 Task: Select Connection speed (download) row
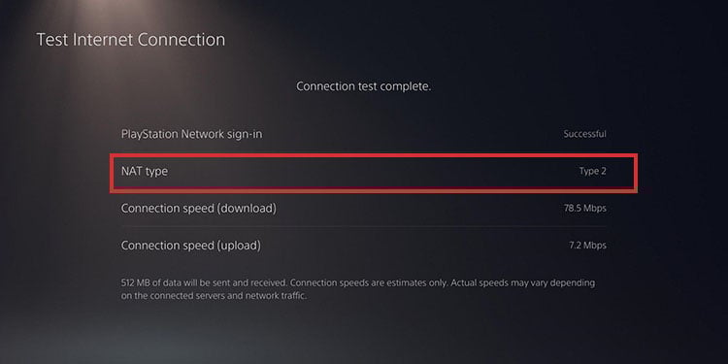(x=364, y=209)
